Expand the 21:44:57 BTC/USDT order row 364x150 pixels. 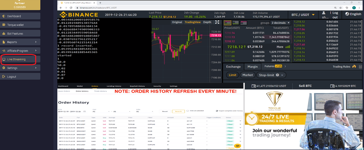240,121
